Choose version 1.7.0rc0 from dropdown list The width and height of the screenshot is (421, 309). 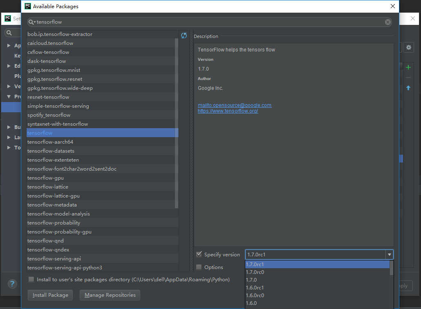(317, 272)
